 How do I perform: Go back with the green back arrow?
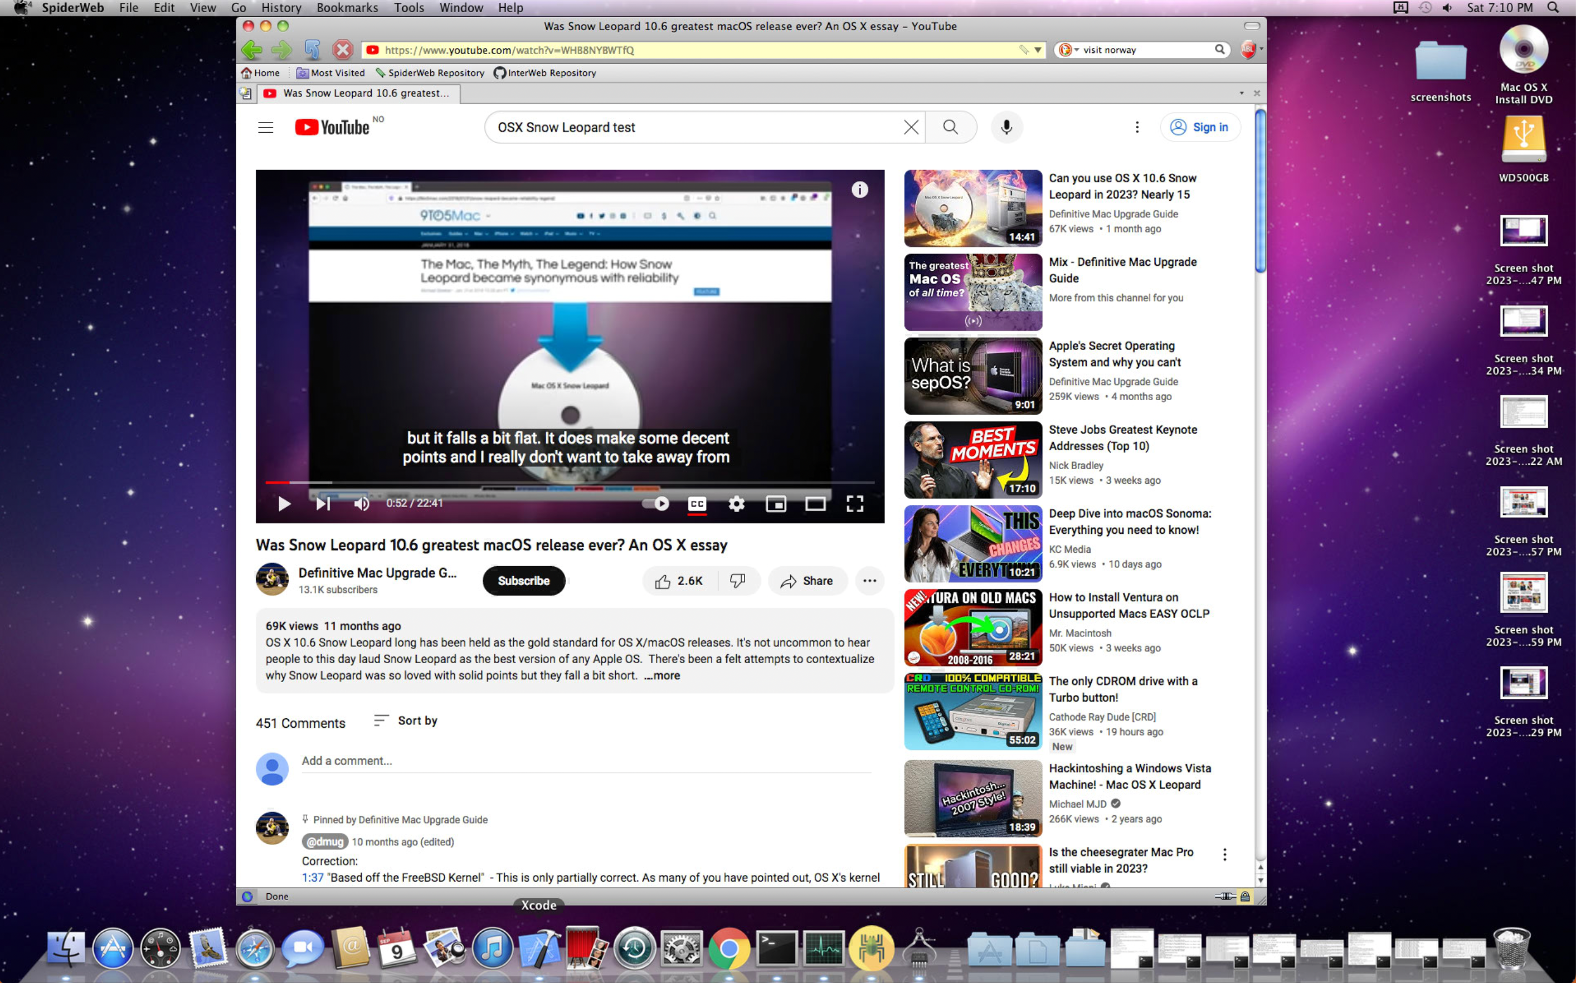pos(252,50)
